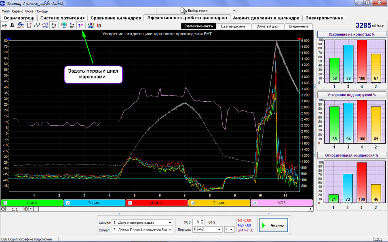Toggle the УОЗ trace checkbox
The width and height of the screenshot is (388, 242).
pyautogui.click(x=255, y=203)
